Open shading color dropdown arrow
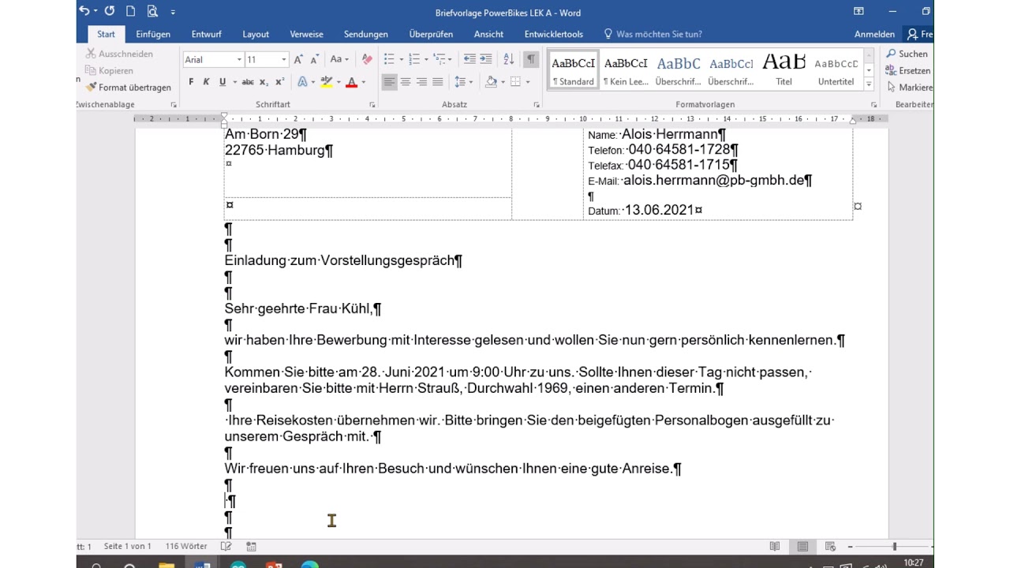Image resolution: width=1010 pixels, height=568 pixels. 503,82
